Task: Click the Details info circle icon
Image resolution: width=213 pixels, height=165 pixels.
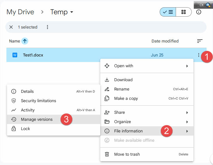Action: [14, 91]
